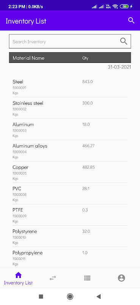140x305 pixels.
Task: Tap the 31-03-2021 date label
Action: point(119,67)
